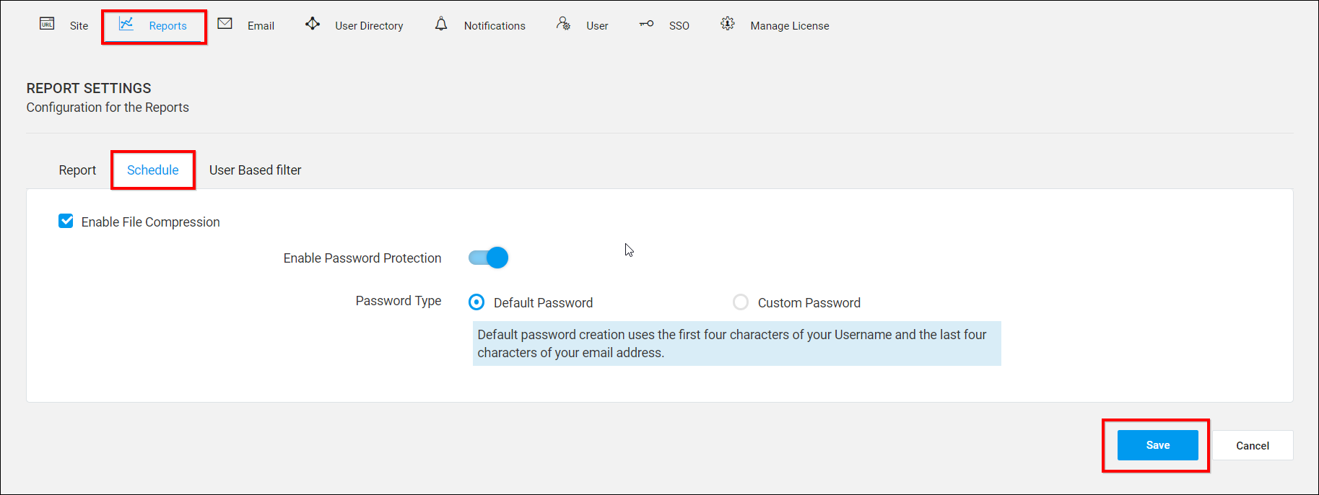Save the report settings
1319x495 pixels.
pyautogui.click(x=1157, y=445)
